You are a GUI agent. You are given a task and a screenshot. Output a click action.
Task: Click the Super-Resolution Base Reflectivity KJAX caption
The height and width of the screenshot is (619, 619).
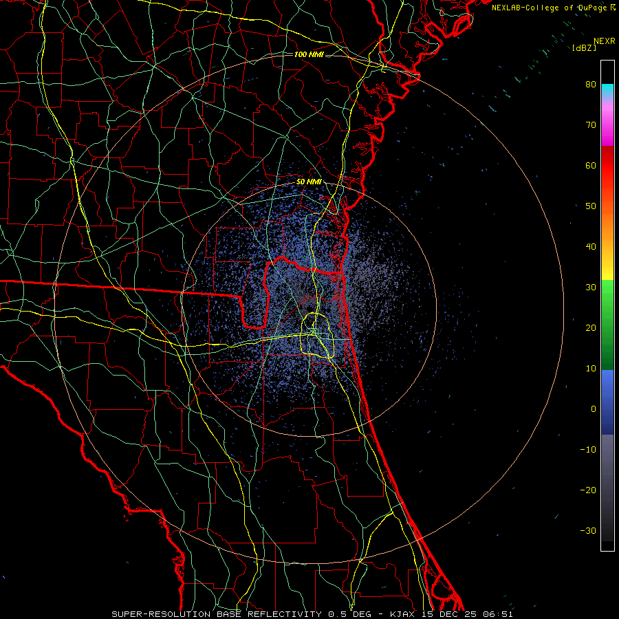(312, 614)
